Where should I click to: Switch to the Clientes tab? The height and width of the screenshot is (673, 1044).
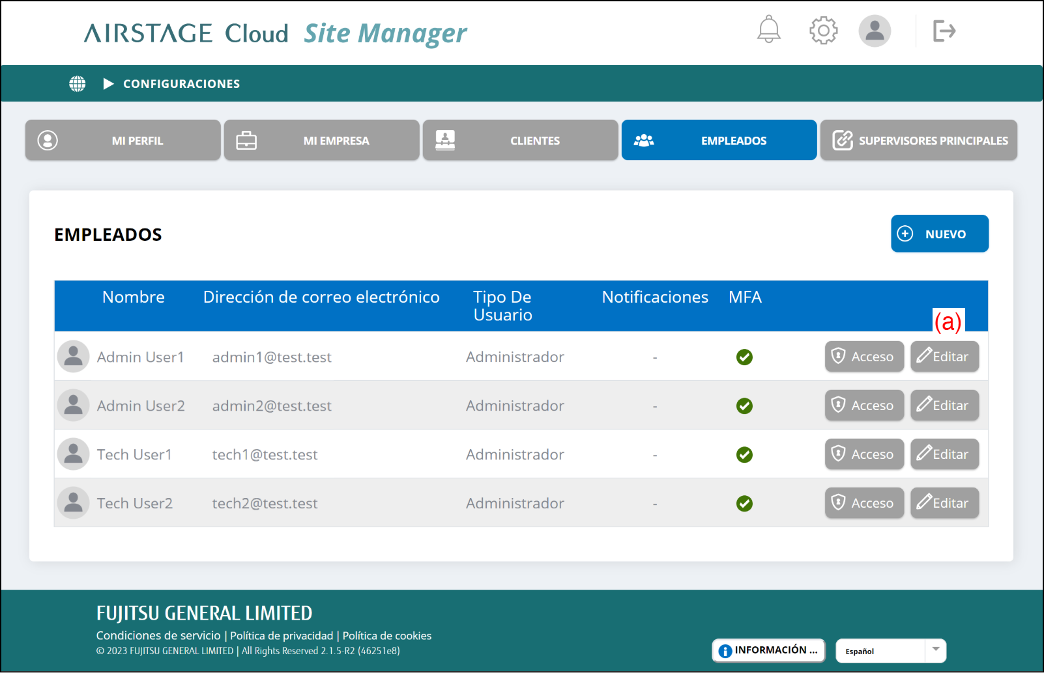click(x=520, y=141)
